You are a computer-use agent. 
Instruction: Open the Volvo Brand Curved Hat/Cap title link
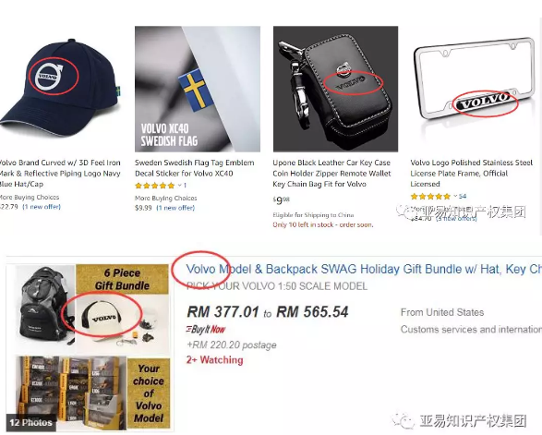[60, 174]
